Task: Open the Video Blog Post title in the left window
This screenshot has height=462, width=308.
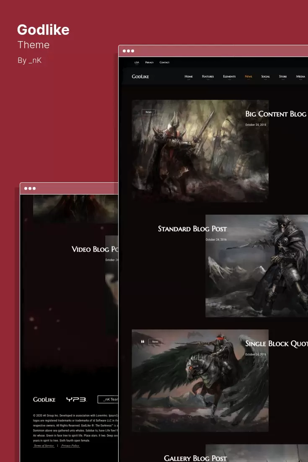Action: pos(95,249)
